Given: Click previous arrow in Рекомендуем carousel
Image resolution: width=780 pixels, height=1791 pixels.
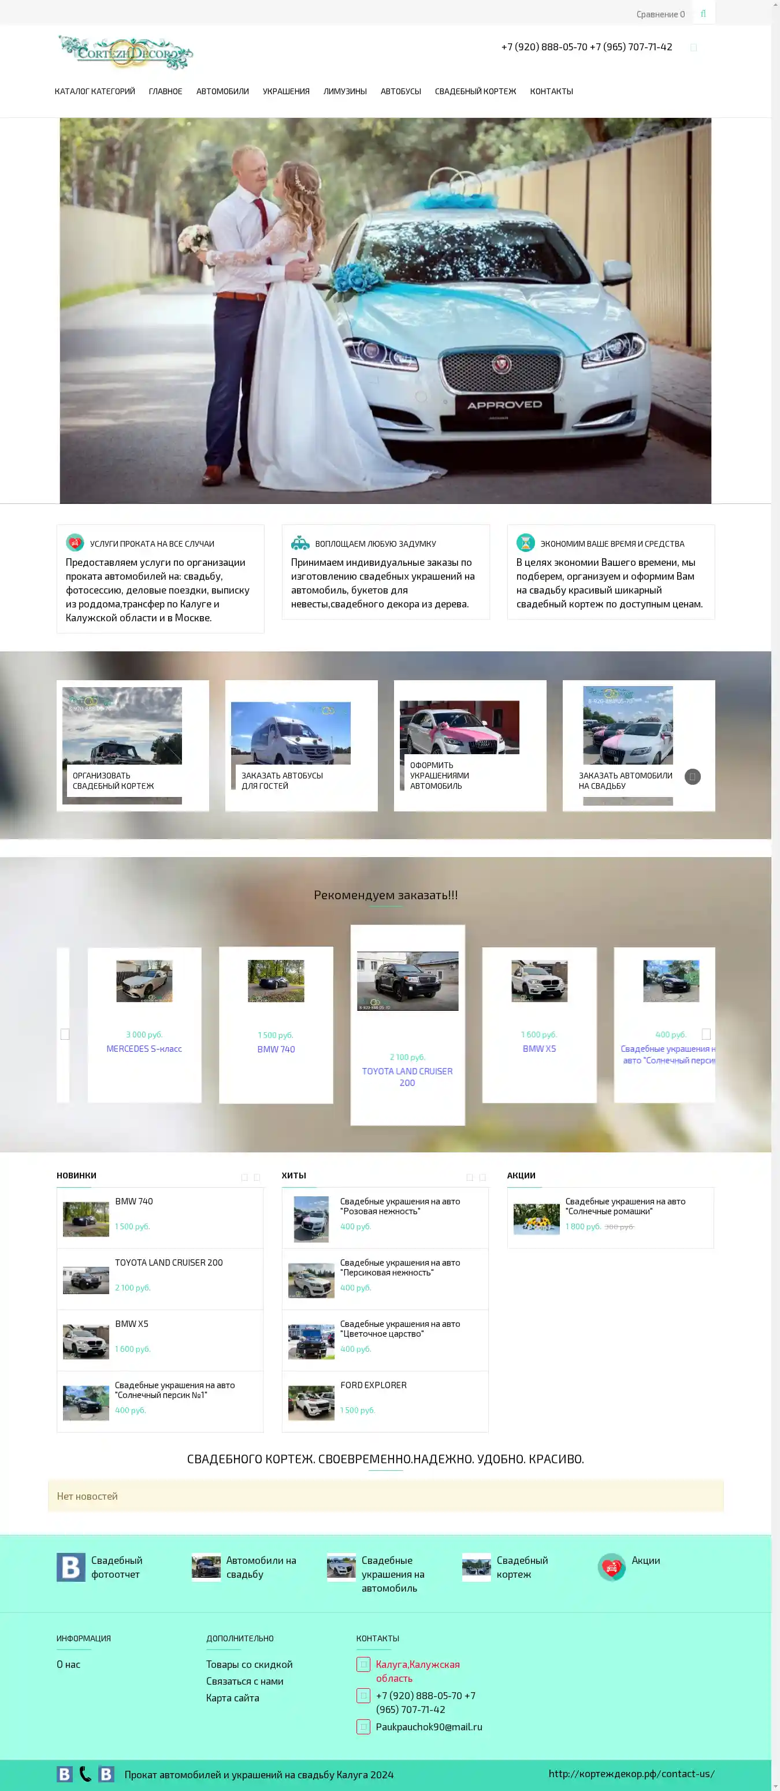Looking at the screenshot, I should click(65, 1034).
